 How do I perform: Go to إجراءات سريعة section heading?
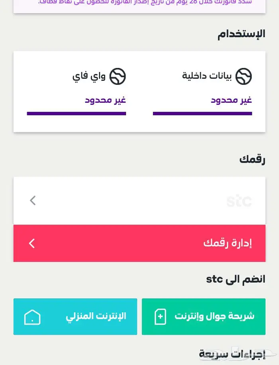pyautogui.click(x=232, y=354)
